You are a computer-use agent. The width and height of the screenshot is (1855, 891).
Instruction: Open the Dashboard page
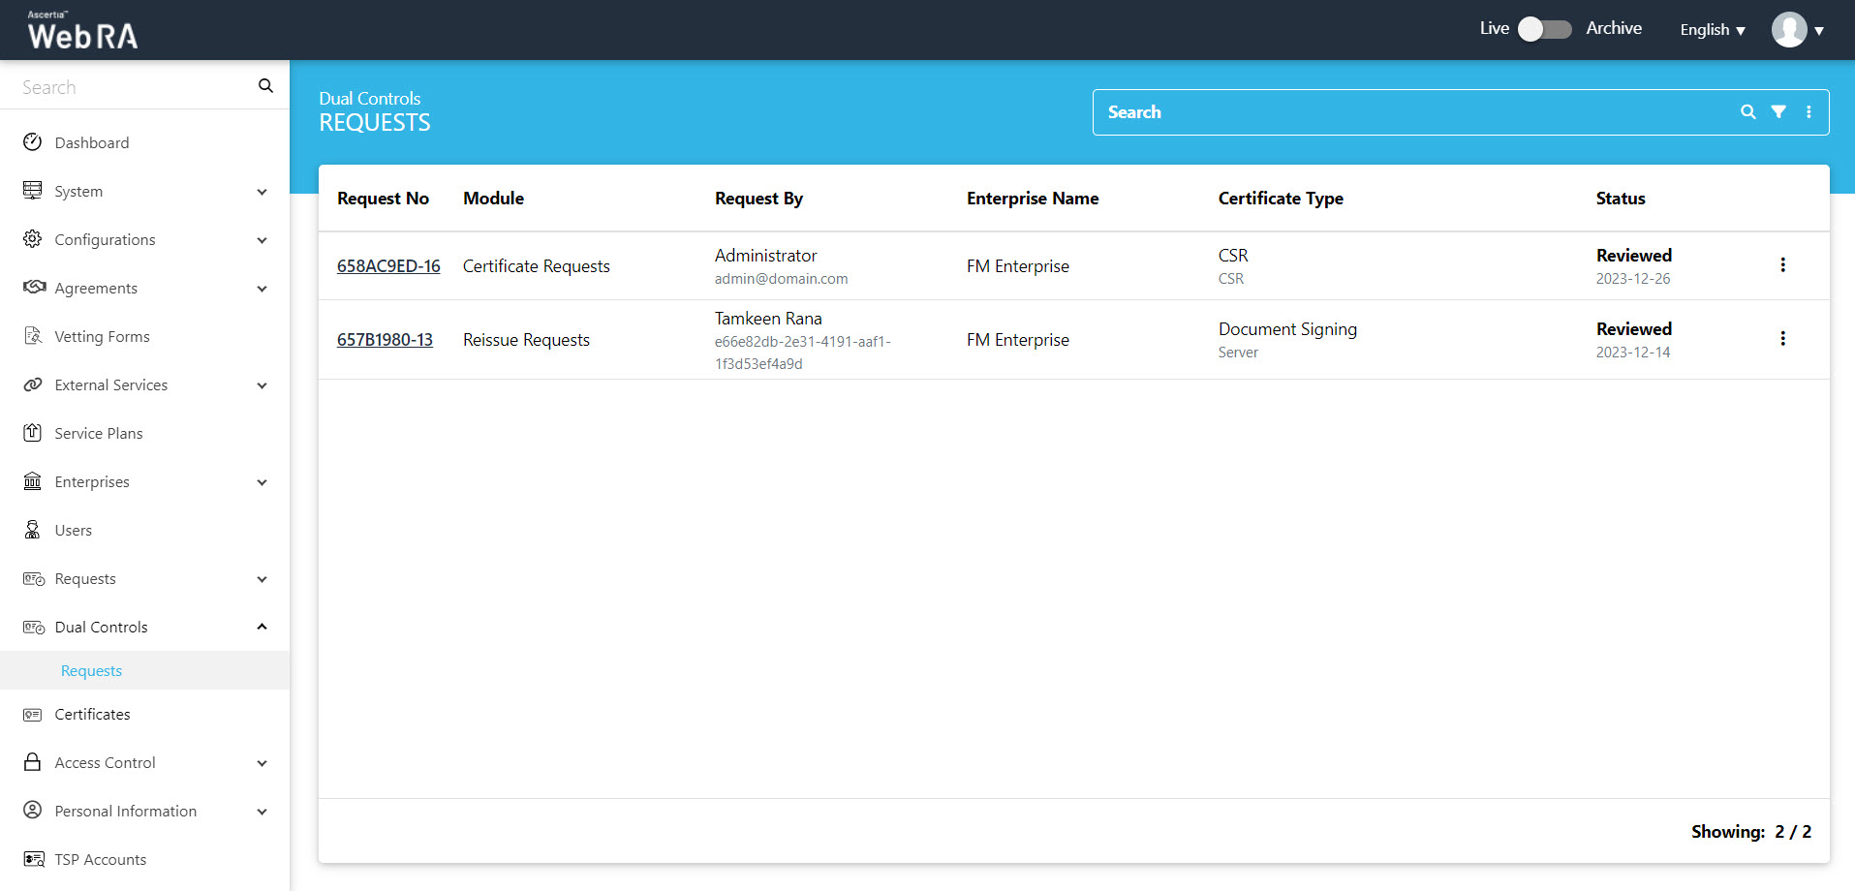92,143
